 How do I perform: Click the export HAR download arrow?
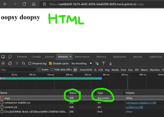(111, 63)
